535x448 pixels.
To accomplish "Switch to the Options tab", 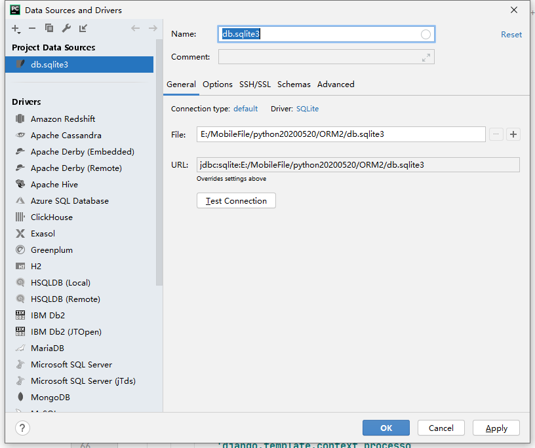I will (218, 84).
